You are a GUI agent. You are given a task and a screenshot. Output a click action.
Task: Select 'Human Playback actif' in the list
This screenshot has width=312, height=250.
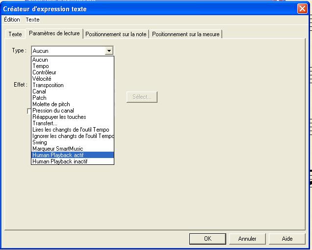click(72, 155)
